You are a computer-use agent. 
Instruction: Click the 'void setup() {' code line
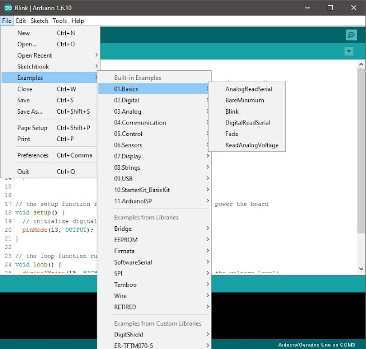[x=40, y=212]
